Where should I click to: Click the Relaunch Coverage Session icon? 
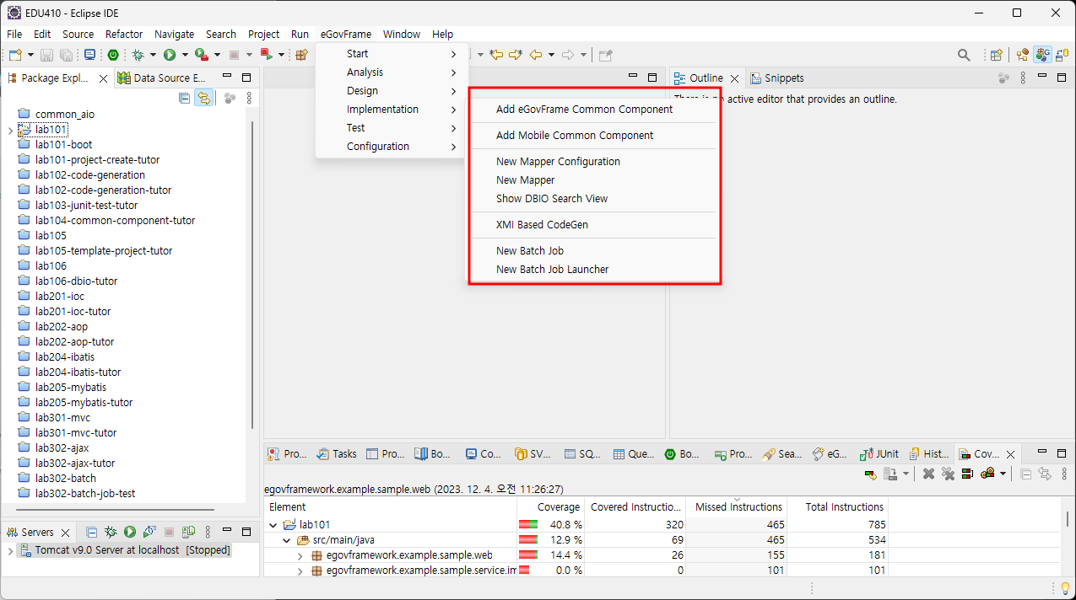click(871, 474)
